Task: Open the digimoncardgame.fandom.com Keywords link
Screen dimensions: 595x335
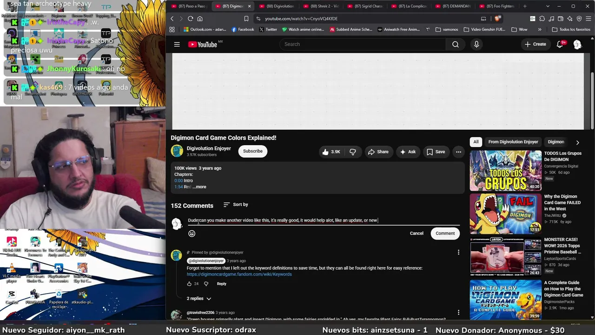Action: click(x=239, y=275)
